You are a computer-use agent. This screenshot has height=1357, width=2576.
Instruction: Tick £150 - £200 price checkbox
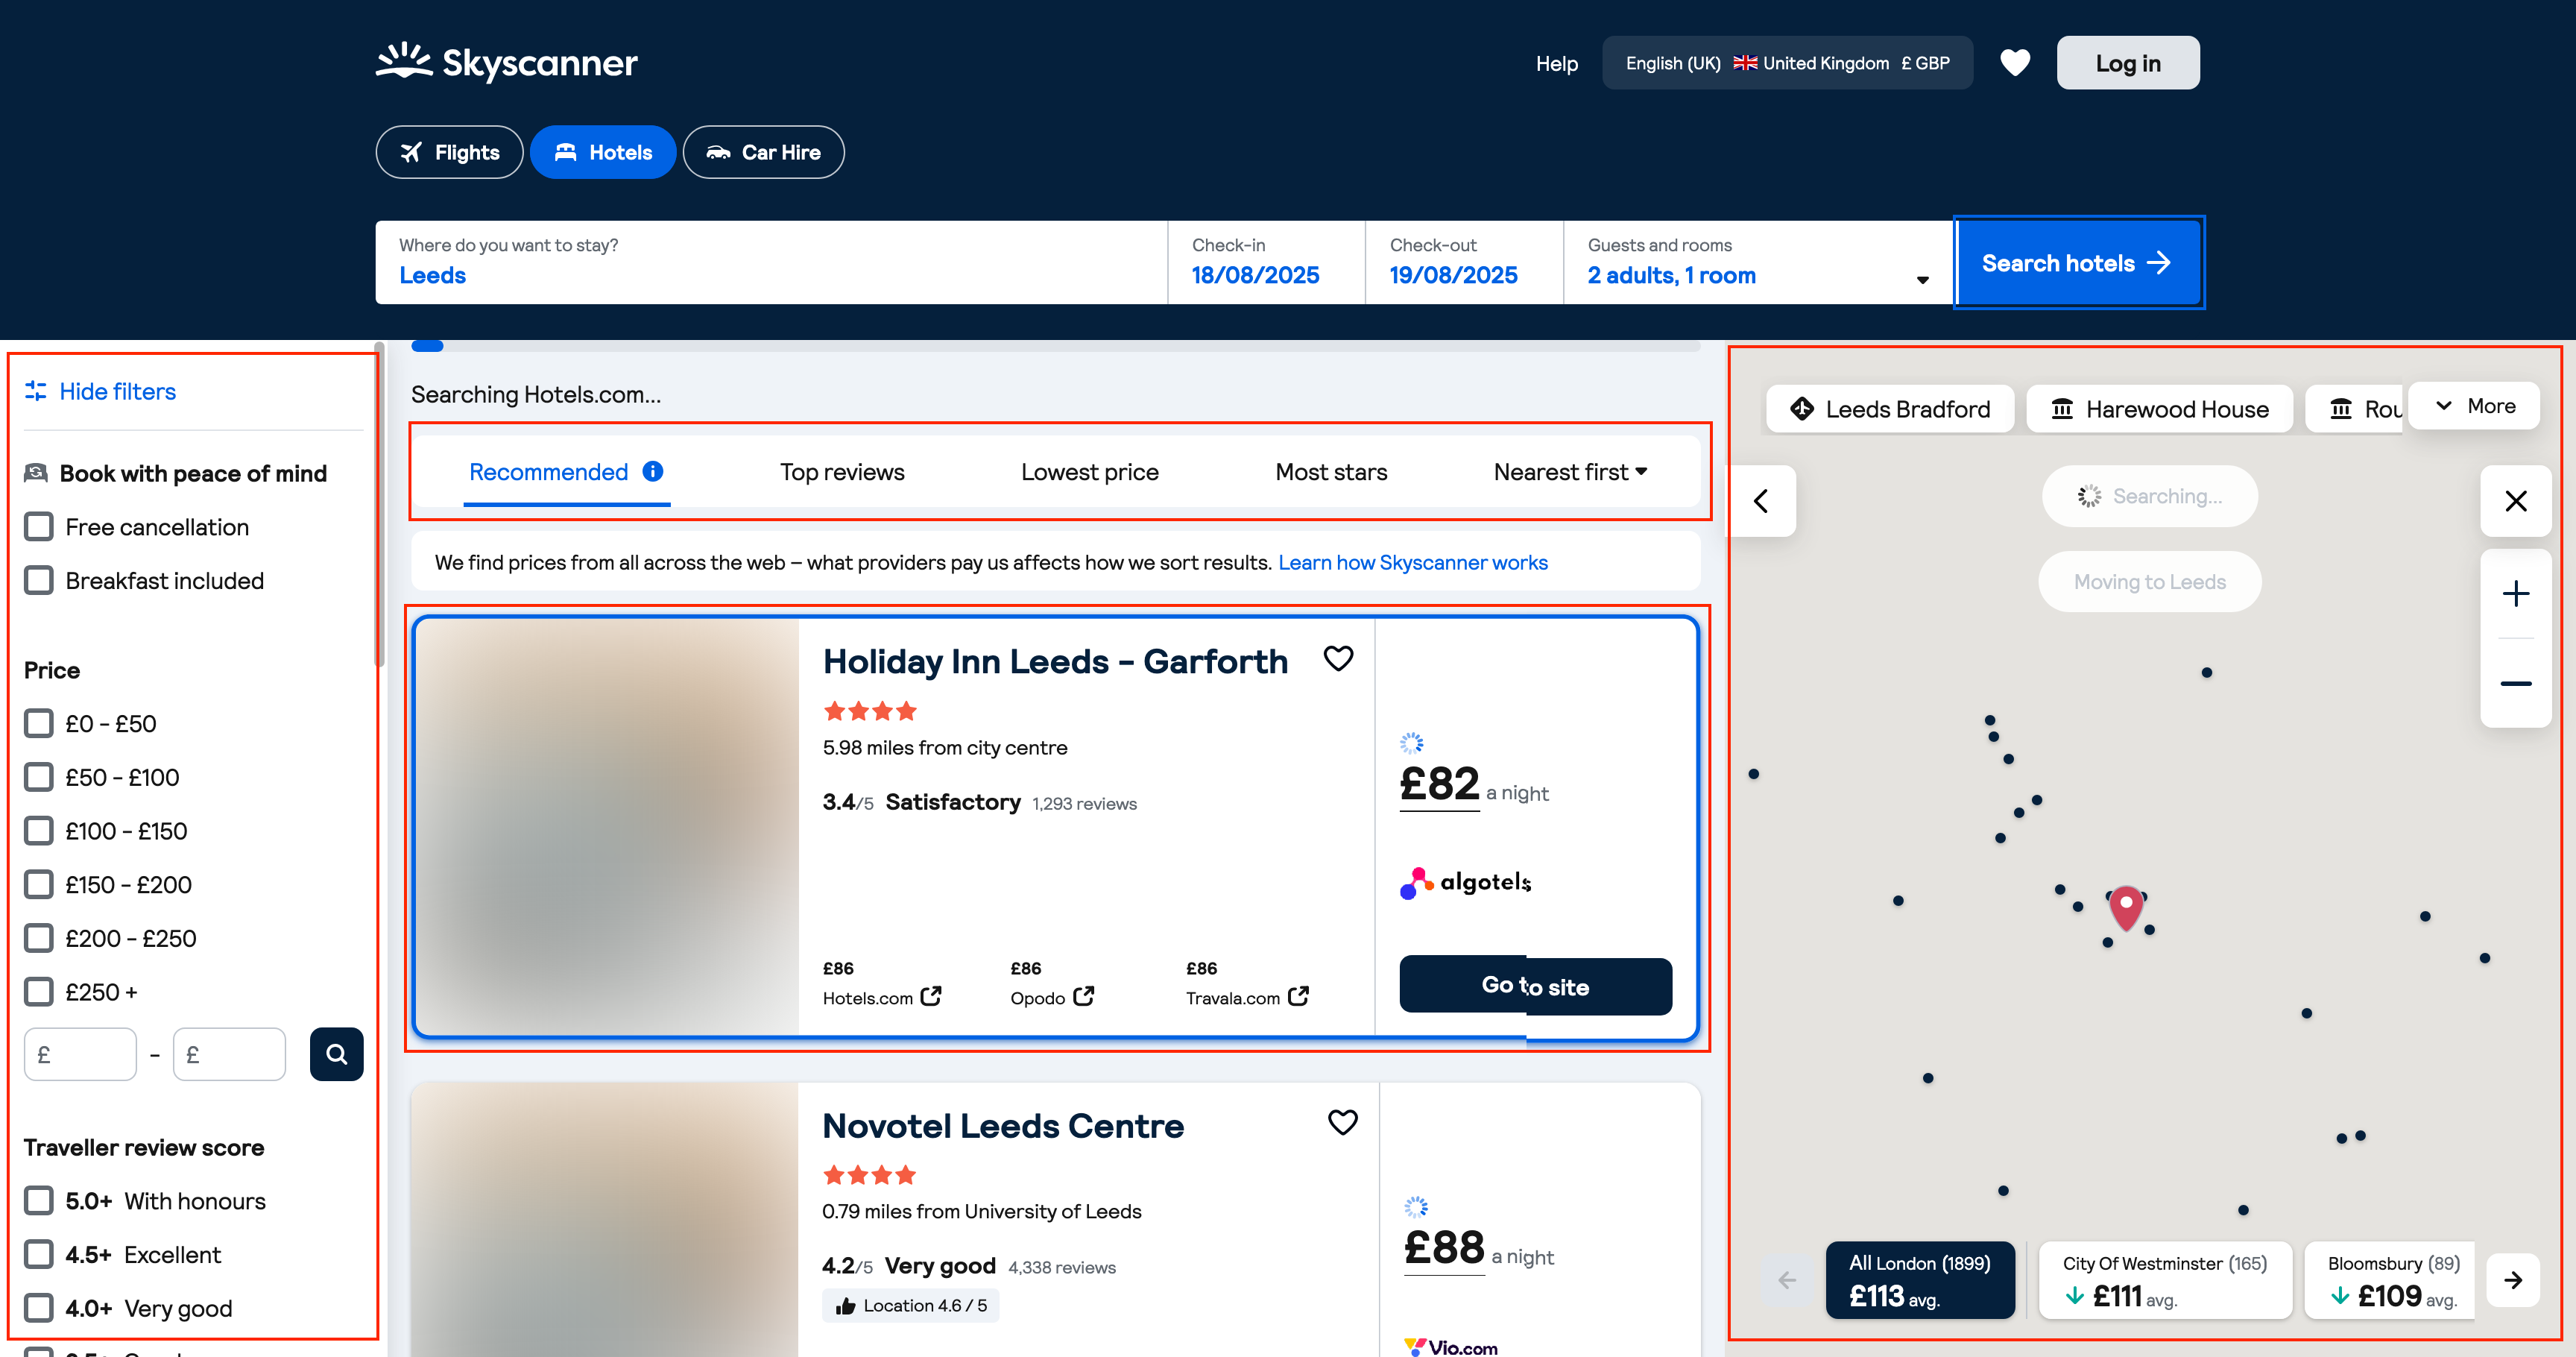click(38, 884)
